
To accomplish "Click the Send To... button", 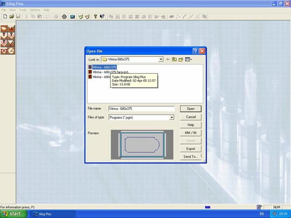I will click(x=191, y=157).
